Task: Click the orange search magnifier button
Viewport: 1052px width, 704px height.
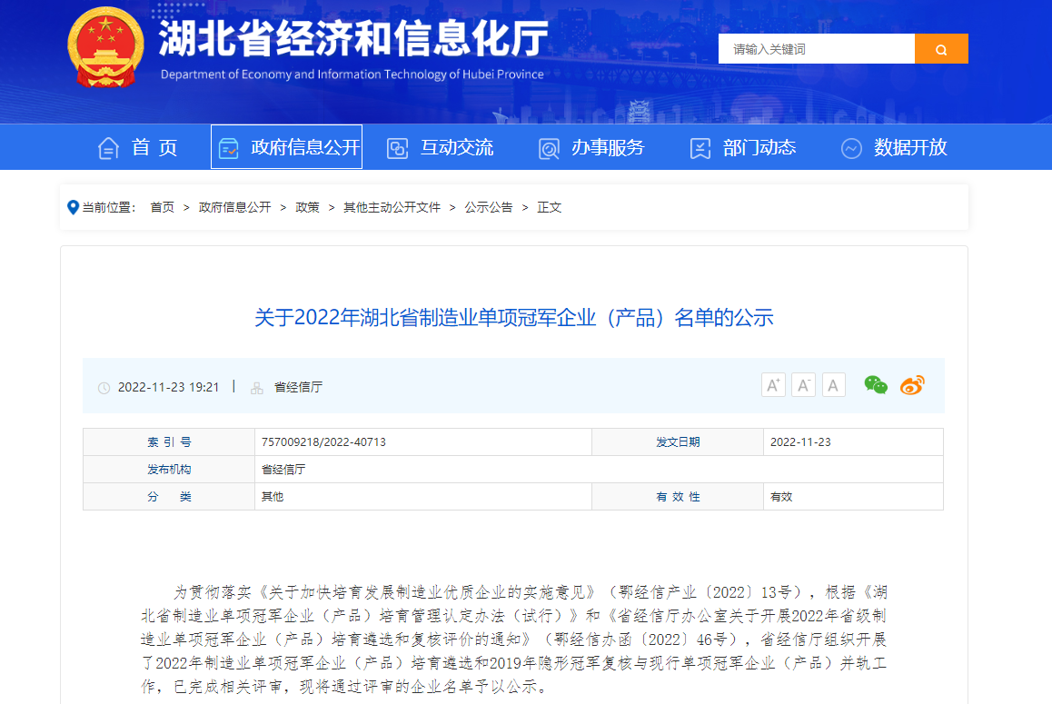Action: (x=941, y=48)
